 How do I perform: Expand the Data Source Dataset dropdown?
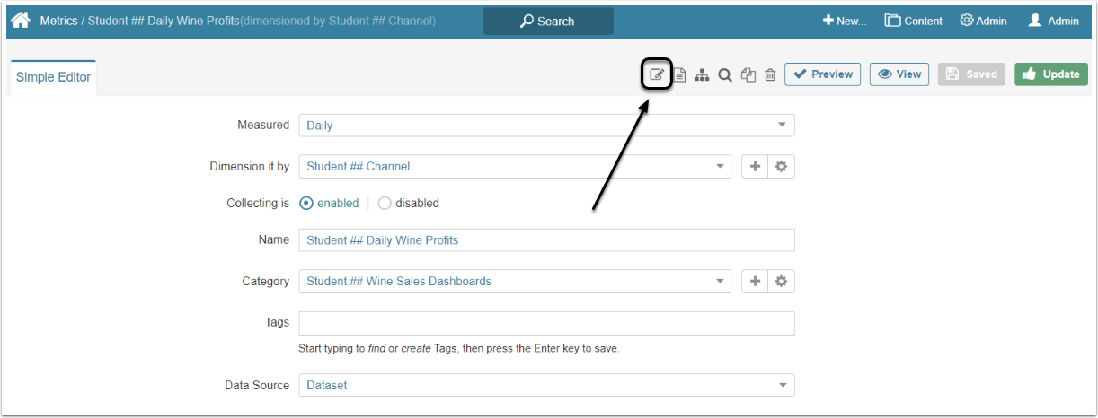546,385
